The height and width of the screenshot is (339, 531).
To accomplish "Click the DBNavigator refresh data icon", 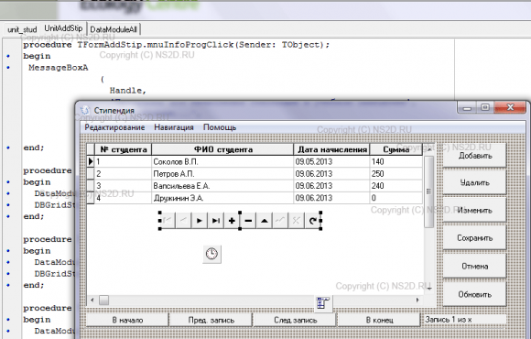I will tap(313, 221).
